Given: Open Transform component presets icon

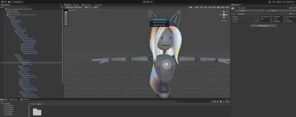Looking at the screenshot, I should (x=292, y=14).
